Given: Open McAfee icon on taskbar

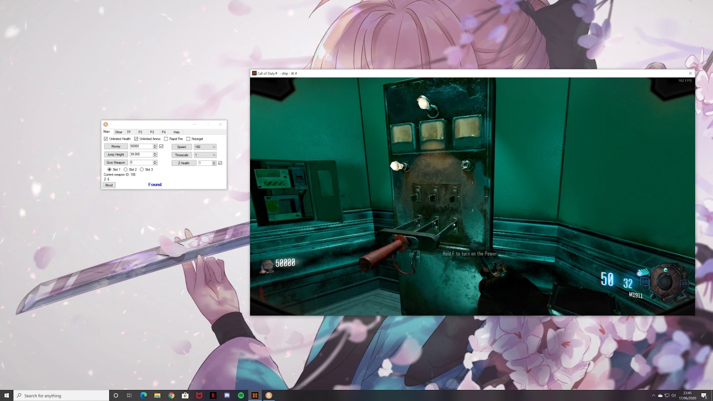Looking at the screenshot, I should coord(199,395).
